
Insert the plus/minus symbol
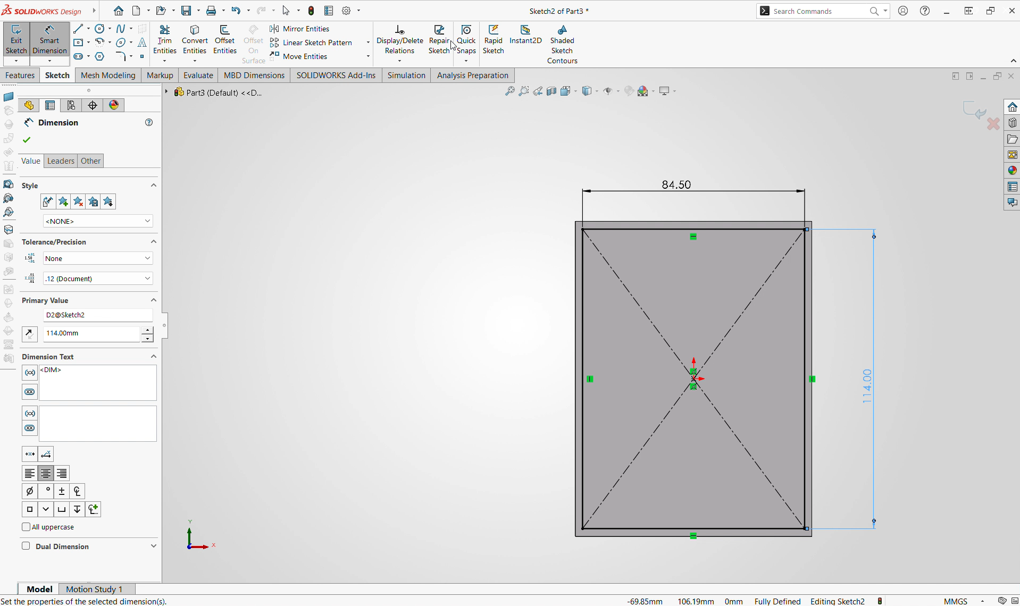(62, 491)
